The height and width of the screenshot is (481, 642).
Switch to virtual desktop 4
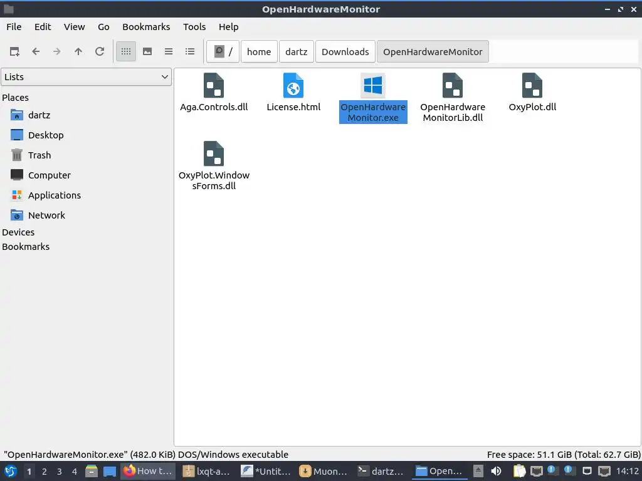pyautogui.click(x=75, y=472)
